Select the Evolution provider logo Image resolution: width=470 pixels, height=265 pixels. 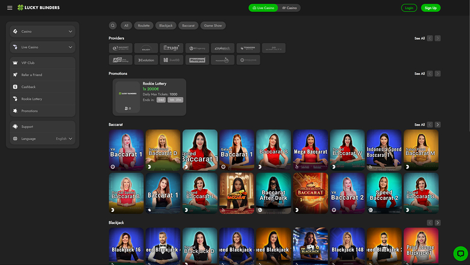[146, 60]
